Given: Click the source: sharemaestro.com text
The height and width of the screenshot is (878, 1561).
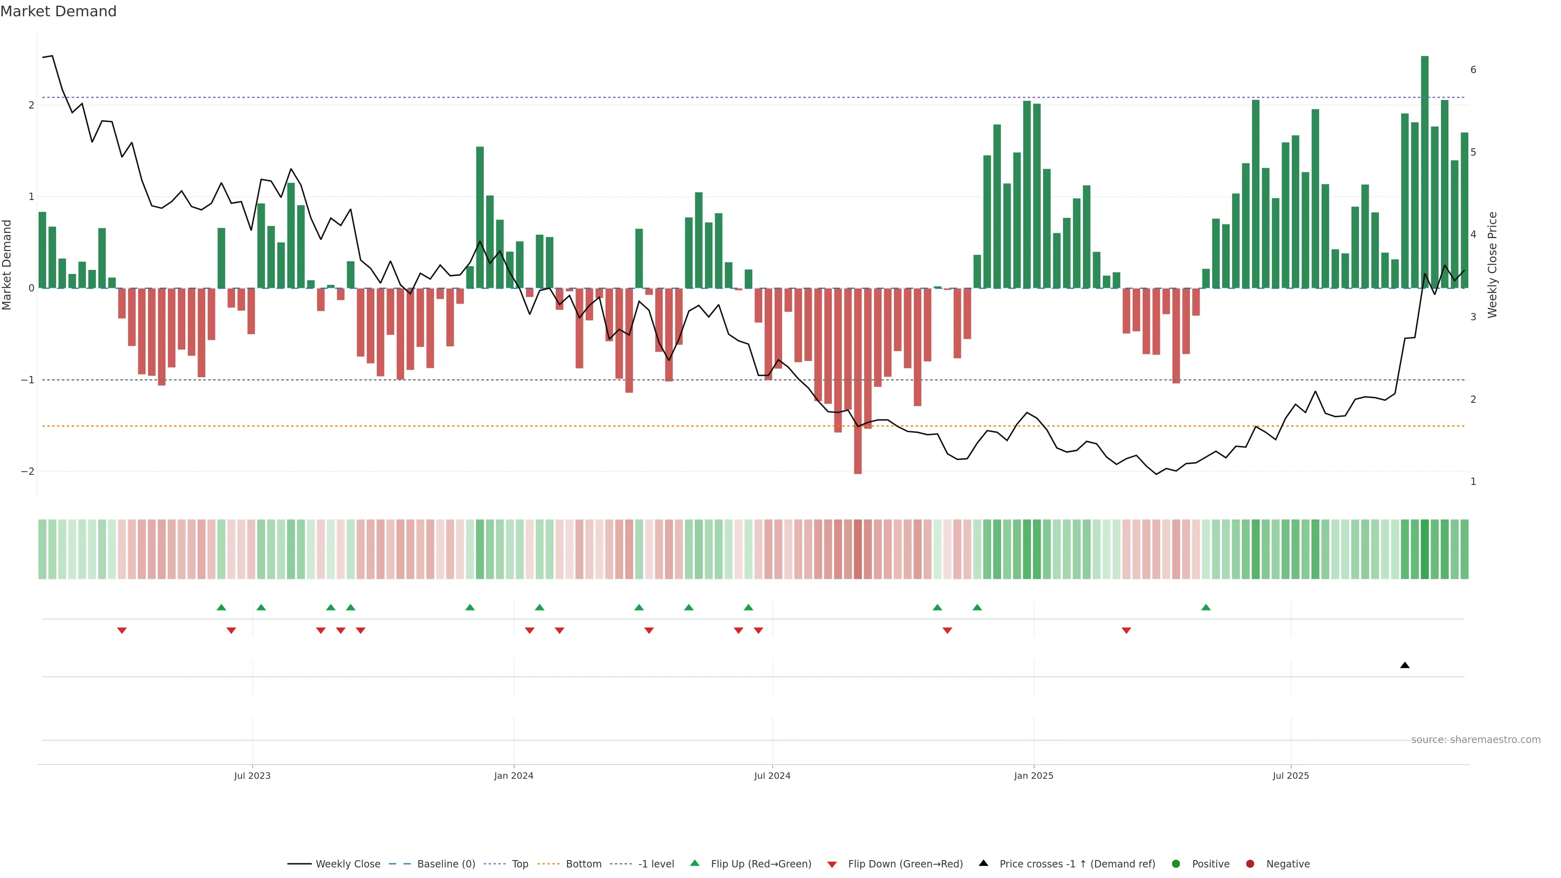Looking at the screenshot, I should [x=1476, y=739].
